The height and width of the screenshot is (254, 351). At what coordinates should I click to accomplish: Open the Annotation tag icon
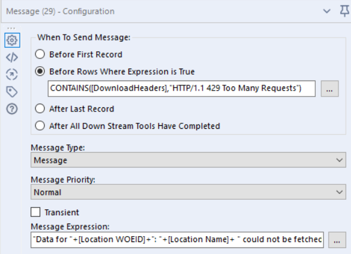tap(12, 92)
